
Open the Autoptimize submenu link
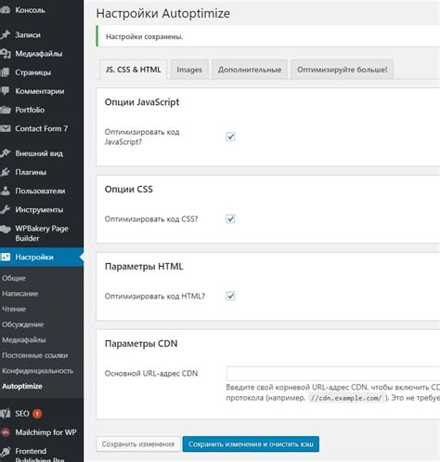click(22, 386)
